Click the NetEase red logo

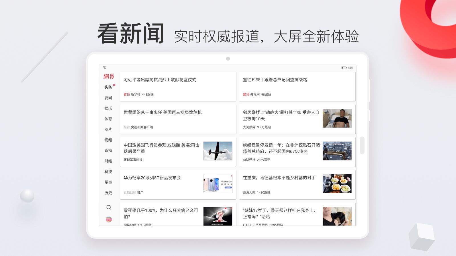click(109, 76)
